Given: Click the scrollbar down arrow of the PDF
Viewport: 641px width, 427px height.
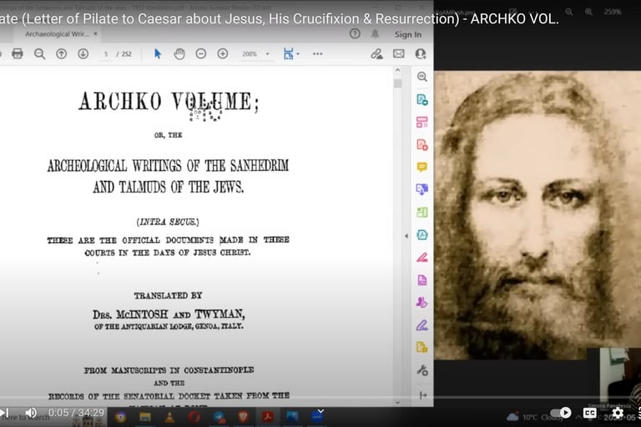Looking at the screenshot, I should pyautogui.click(x=397, y=403).
